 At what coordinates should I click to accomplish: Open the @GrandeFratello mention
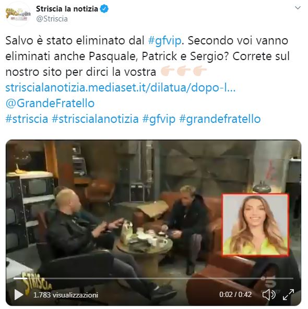(x=50, y=104)
